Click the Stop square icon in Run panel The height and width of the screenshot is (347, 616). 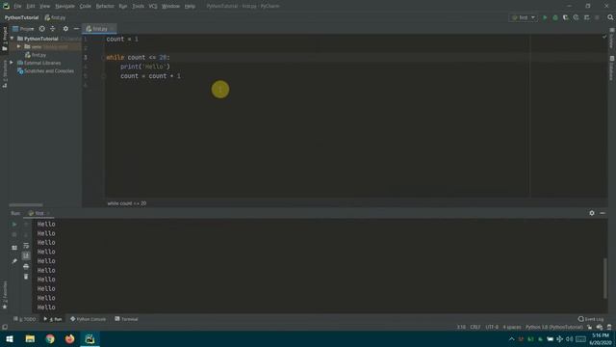[14, 235]
